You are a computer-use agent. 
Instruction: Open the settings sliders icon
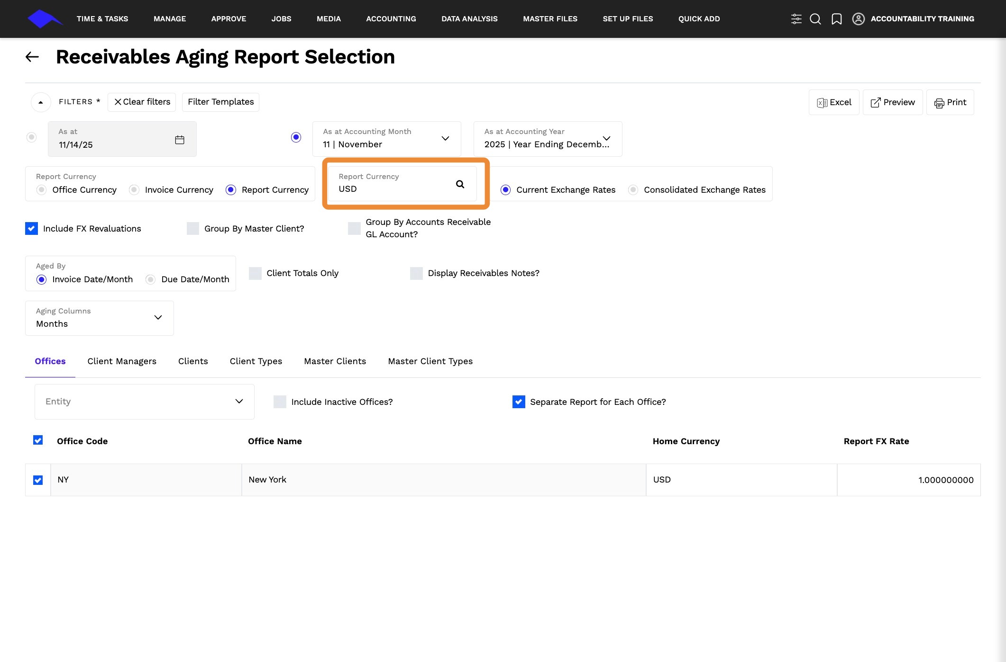pyautogui.click(x=796, y=19)
